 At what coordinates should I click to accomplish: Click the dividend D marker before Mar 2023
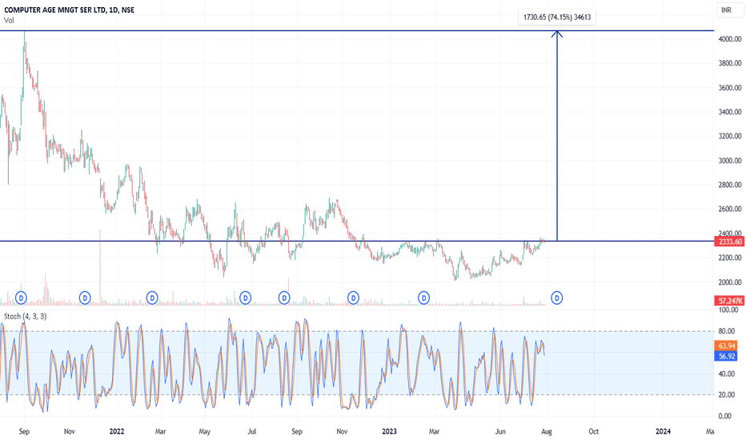point(423,298)
